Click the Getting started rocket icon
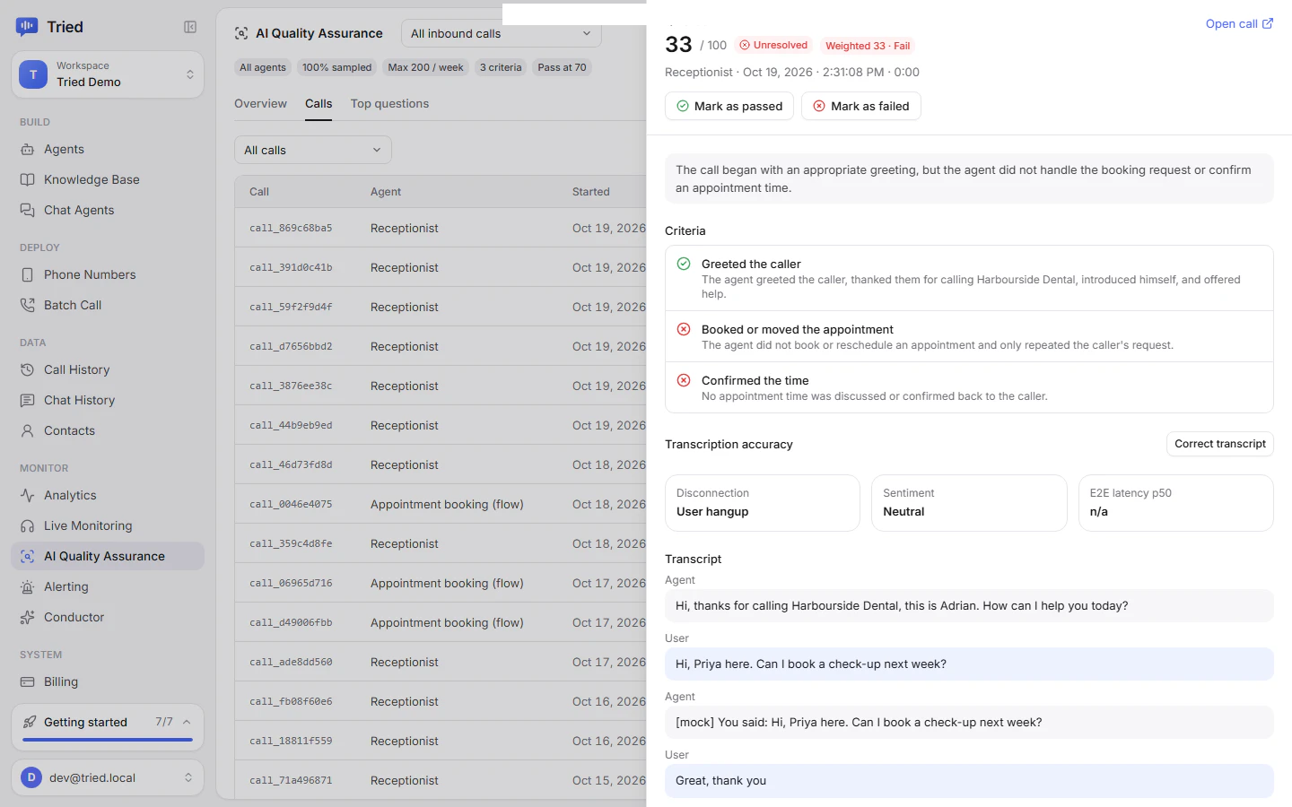 (30, 723)
